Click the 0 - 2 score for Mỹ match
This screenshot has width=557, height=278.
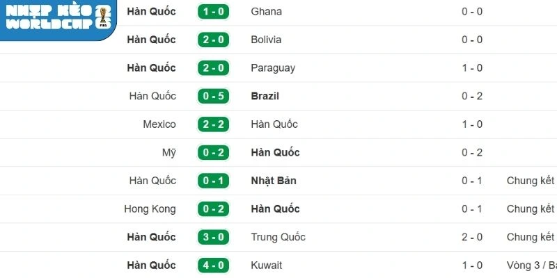pos(214,152)
